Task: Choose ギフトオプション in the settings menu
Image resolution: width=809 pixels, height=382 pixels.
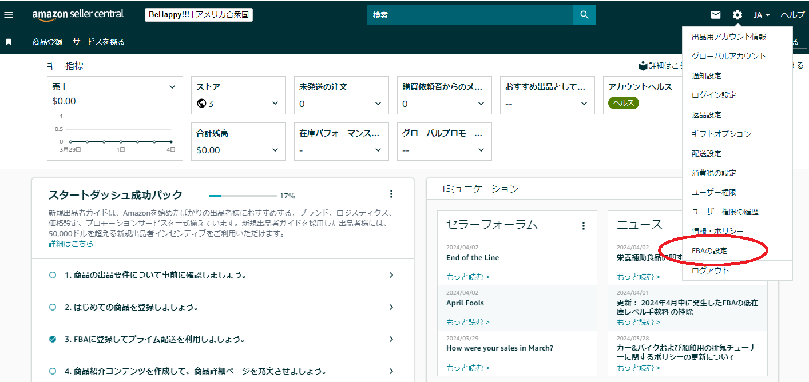Action: (x=721, y=134)
